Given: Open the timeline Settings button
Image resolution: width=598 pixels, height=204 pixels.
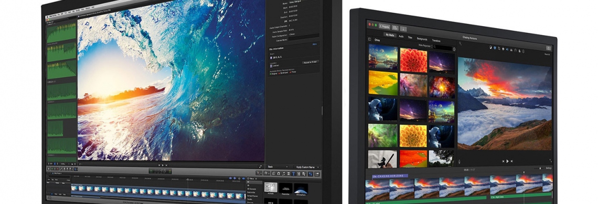Looking at the screenshot, I should coord(548,168).
